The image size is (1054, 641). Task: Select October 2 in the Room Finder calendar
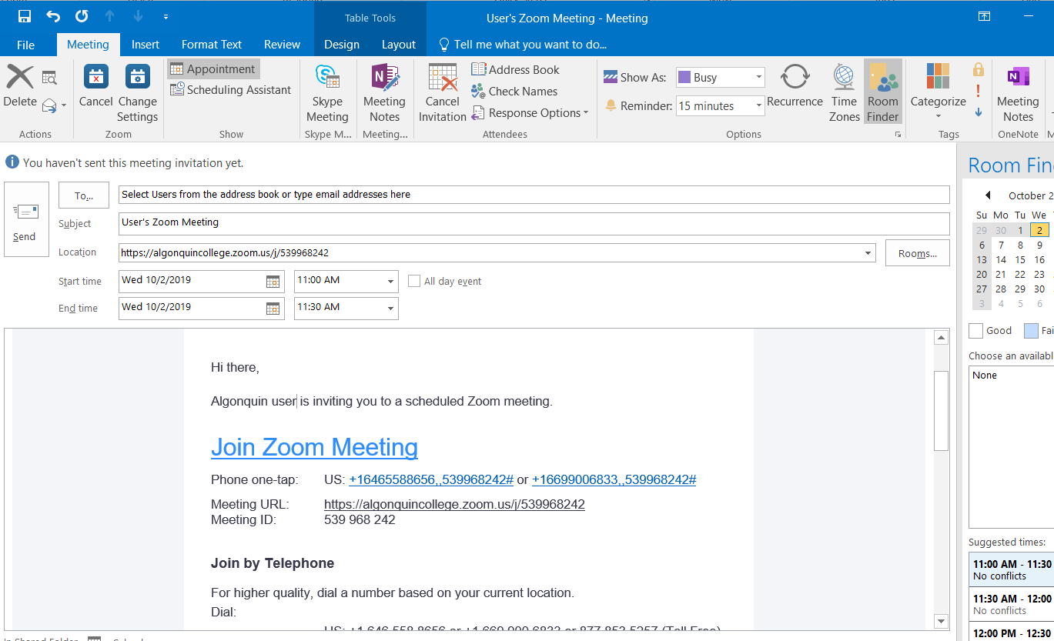point(1039,229)
